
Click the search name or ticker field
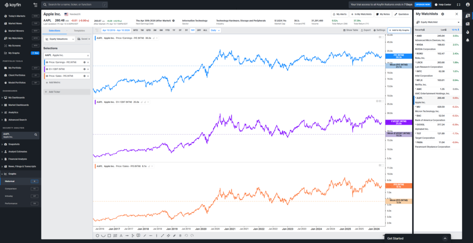pos(74,5)
